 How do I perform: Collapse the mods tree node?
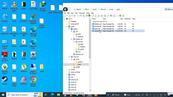67,26
